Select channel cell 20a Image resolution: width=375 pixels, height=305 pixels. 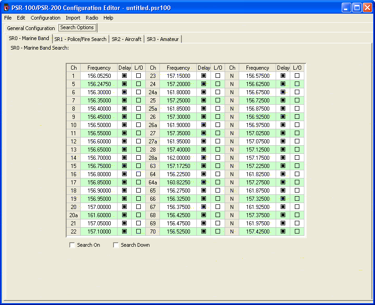[x=73, y=215]
